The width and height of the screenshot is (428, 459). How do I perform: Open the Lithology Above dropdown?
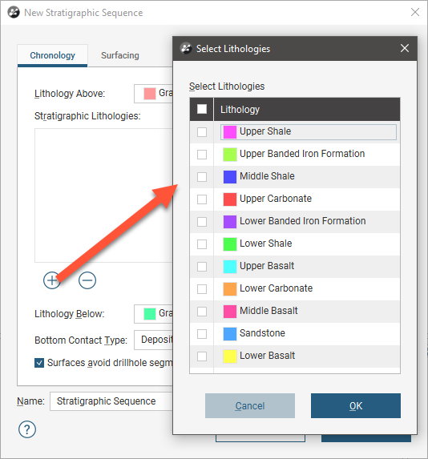pos(153,94)
